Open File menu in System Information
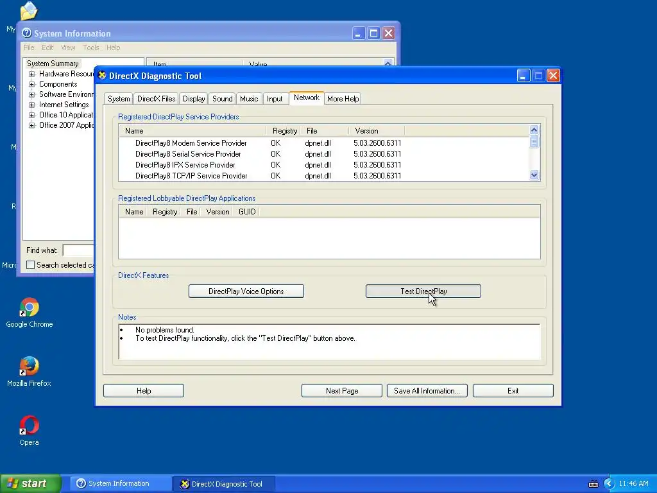657x493 pixels. [x=29, y=48]
